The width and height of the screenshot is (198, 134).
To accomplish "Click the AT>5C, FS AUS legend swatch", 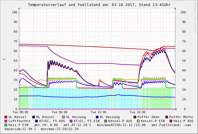I will pos(36,121).
